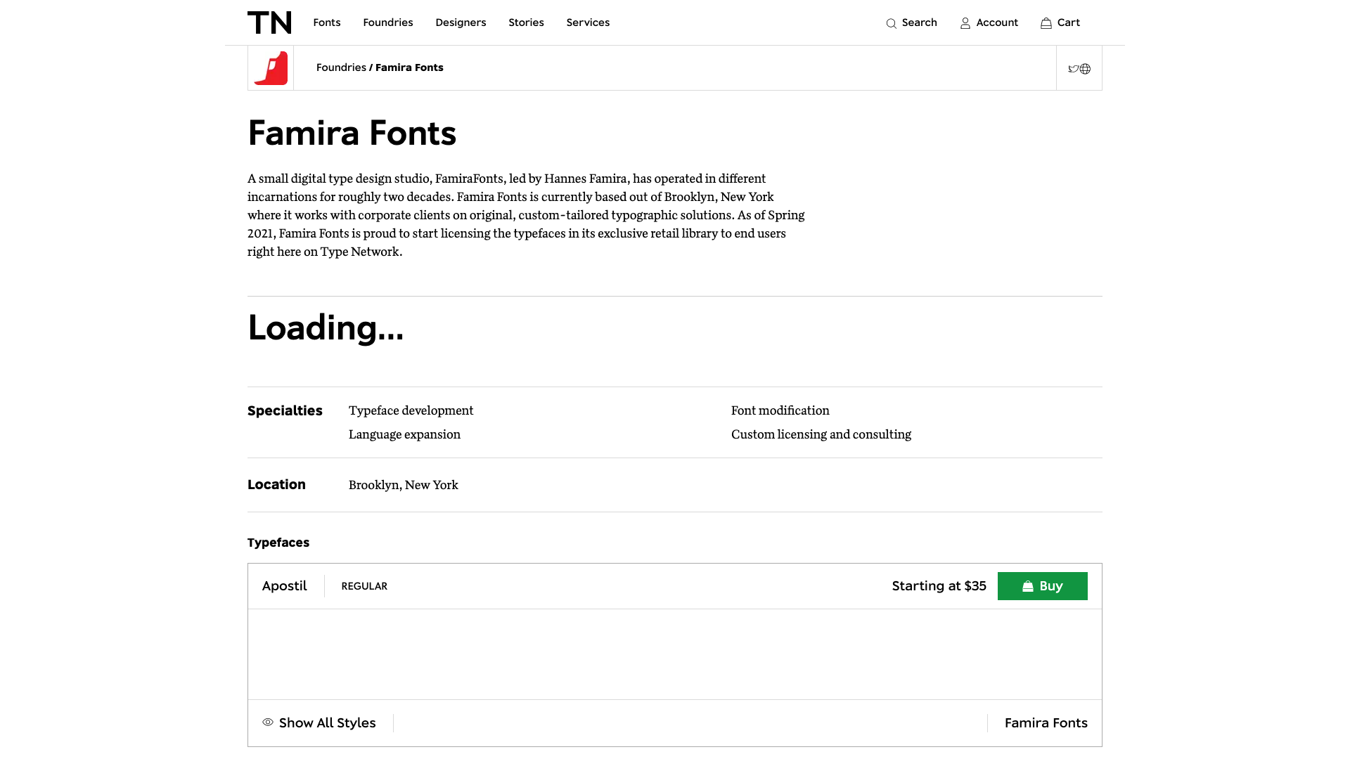
Task: Click the Account link in the header
Action: tap(989, 22)
